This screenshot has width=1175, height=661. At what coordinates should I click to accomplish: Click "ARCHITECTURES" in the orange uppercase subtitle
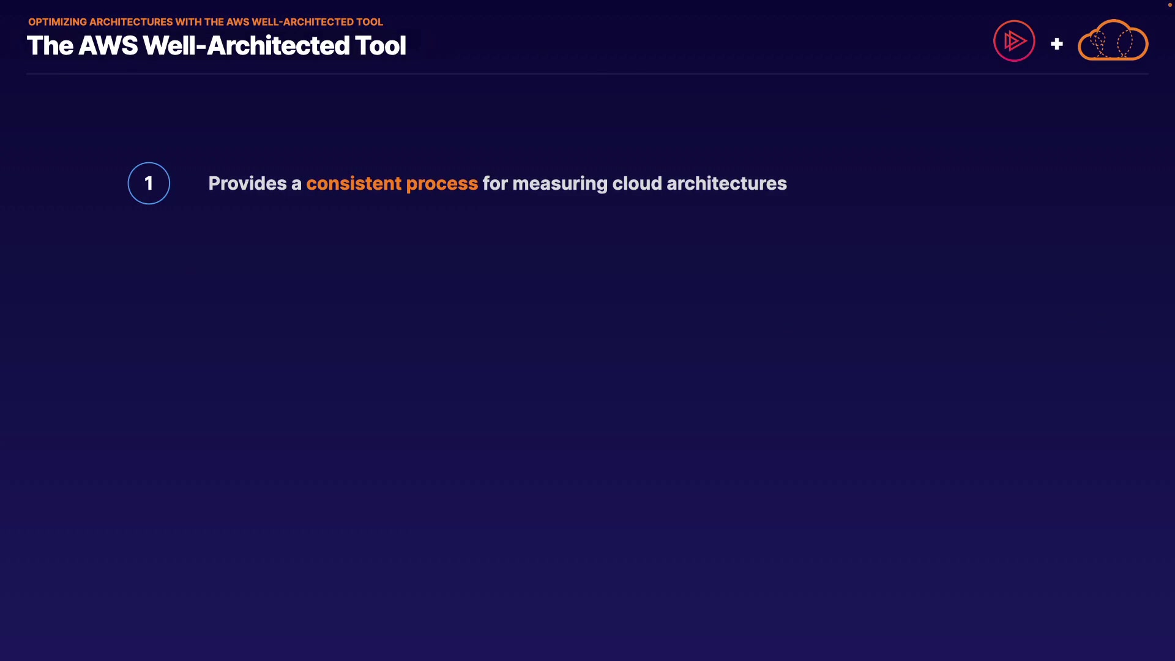[x=131, y=22]
